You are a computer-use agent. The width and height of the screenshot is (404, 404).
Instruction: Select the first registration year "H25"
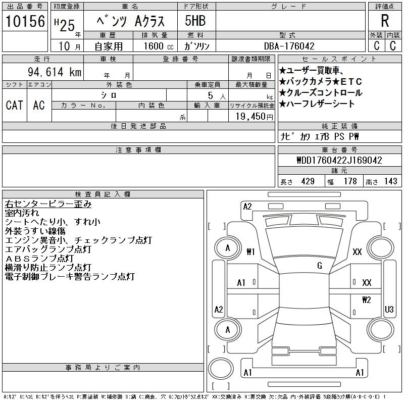click(65, 25)
